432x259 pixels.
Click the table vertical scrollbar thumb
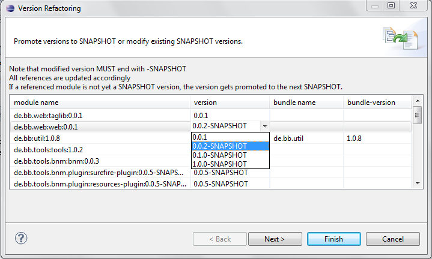pyautogui.click(x=418, y=115)
